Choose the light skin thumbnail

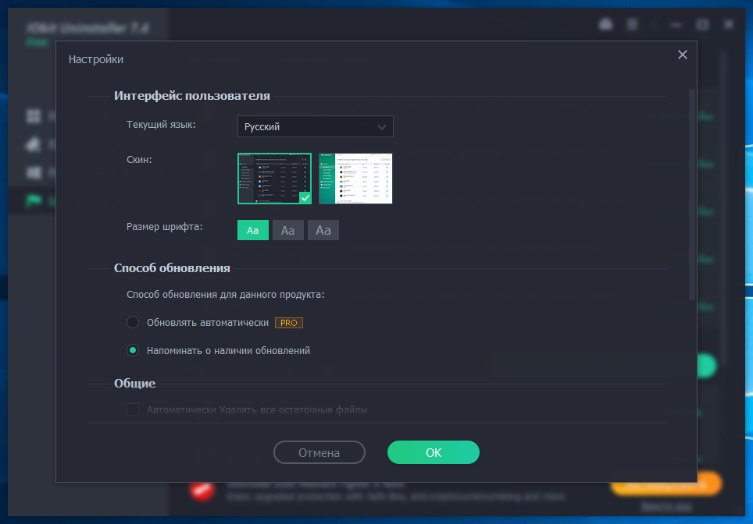355,179
